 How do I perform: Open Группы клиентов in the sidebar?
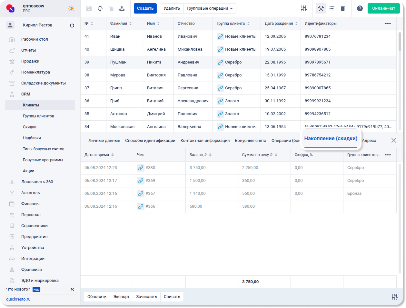click(38, 116)
